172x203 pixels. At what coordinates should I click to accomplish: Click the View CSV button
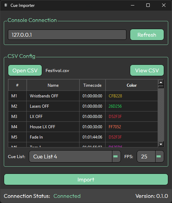[147, 70]
